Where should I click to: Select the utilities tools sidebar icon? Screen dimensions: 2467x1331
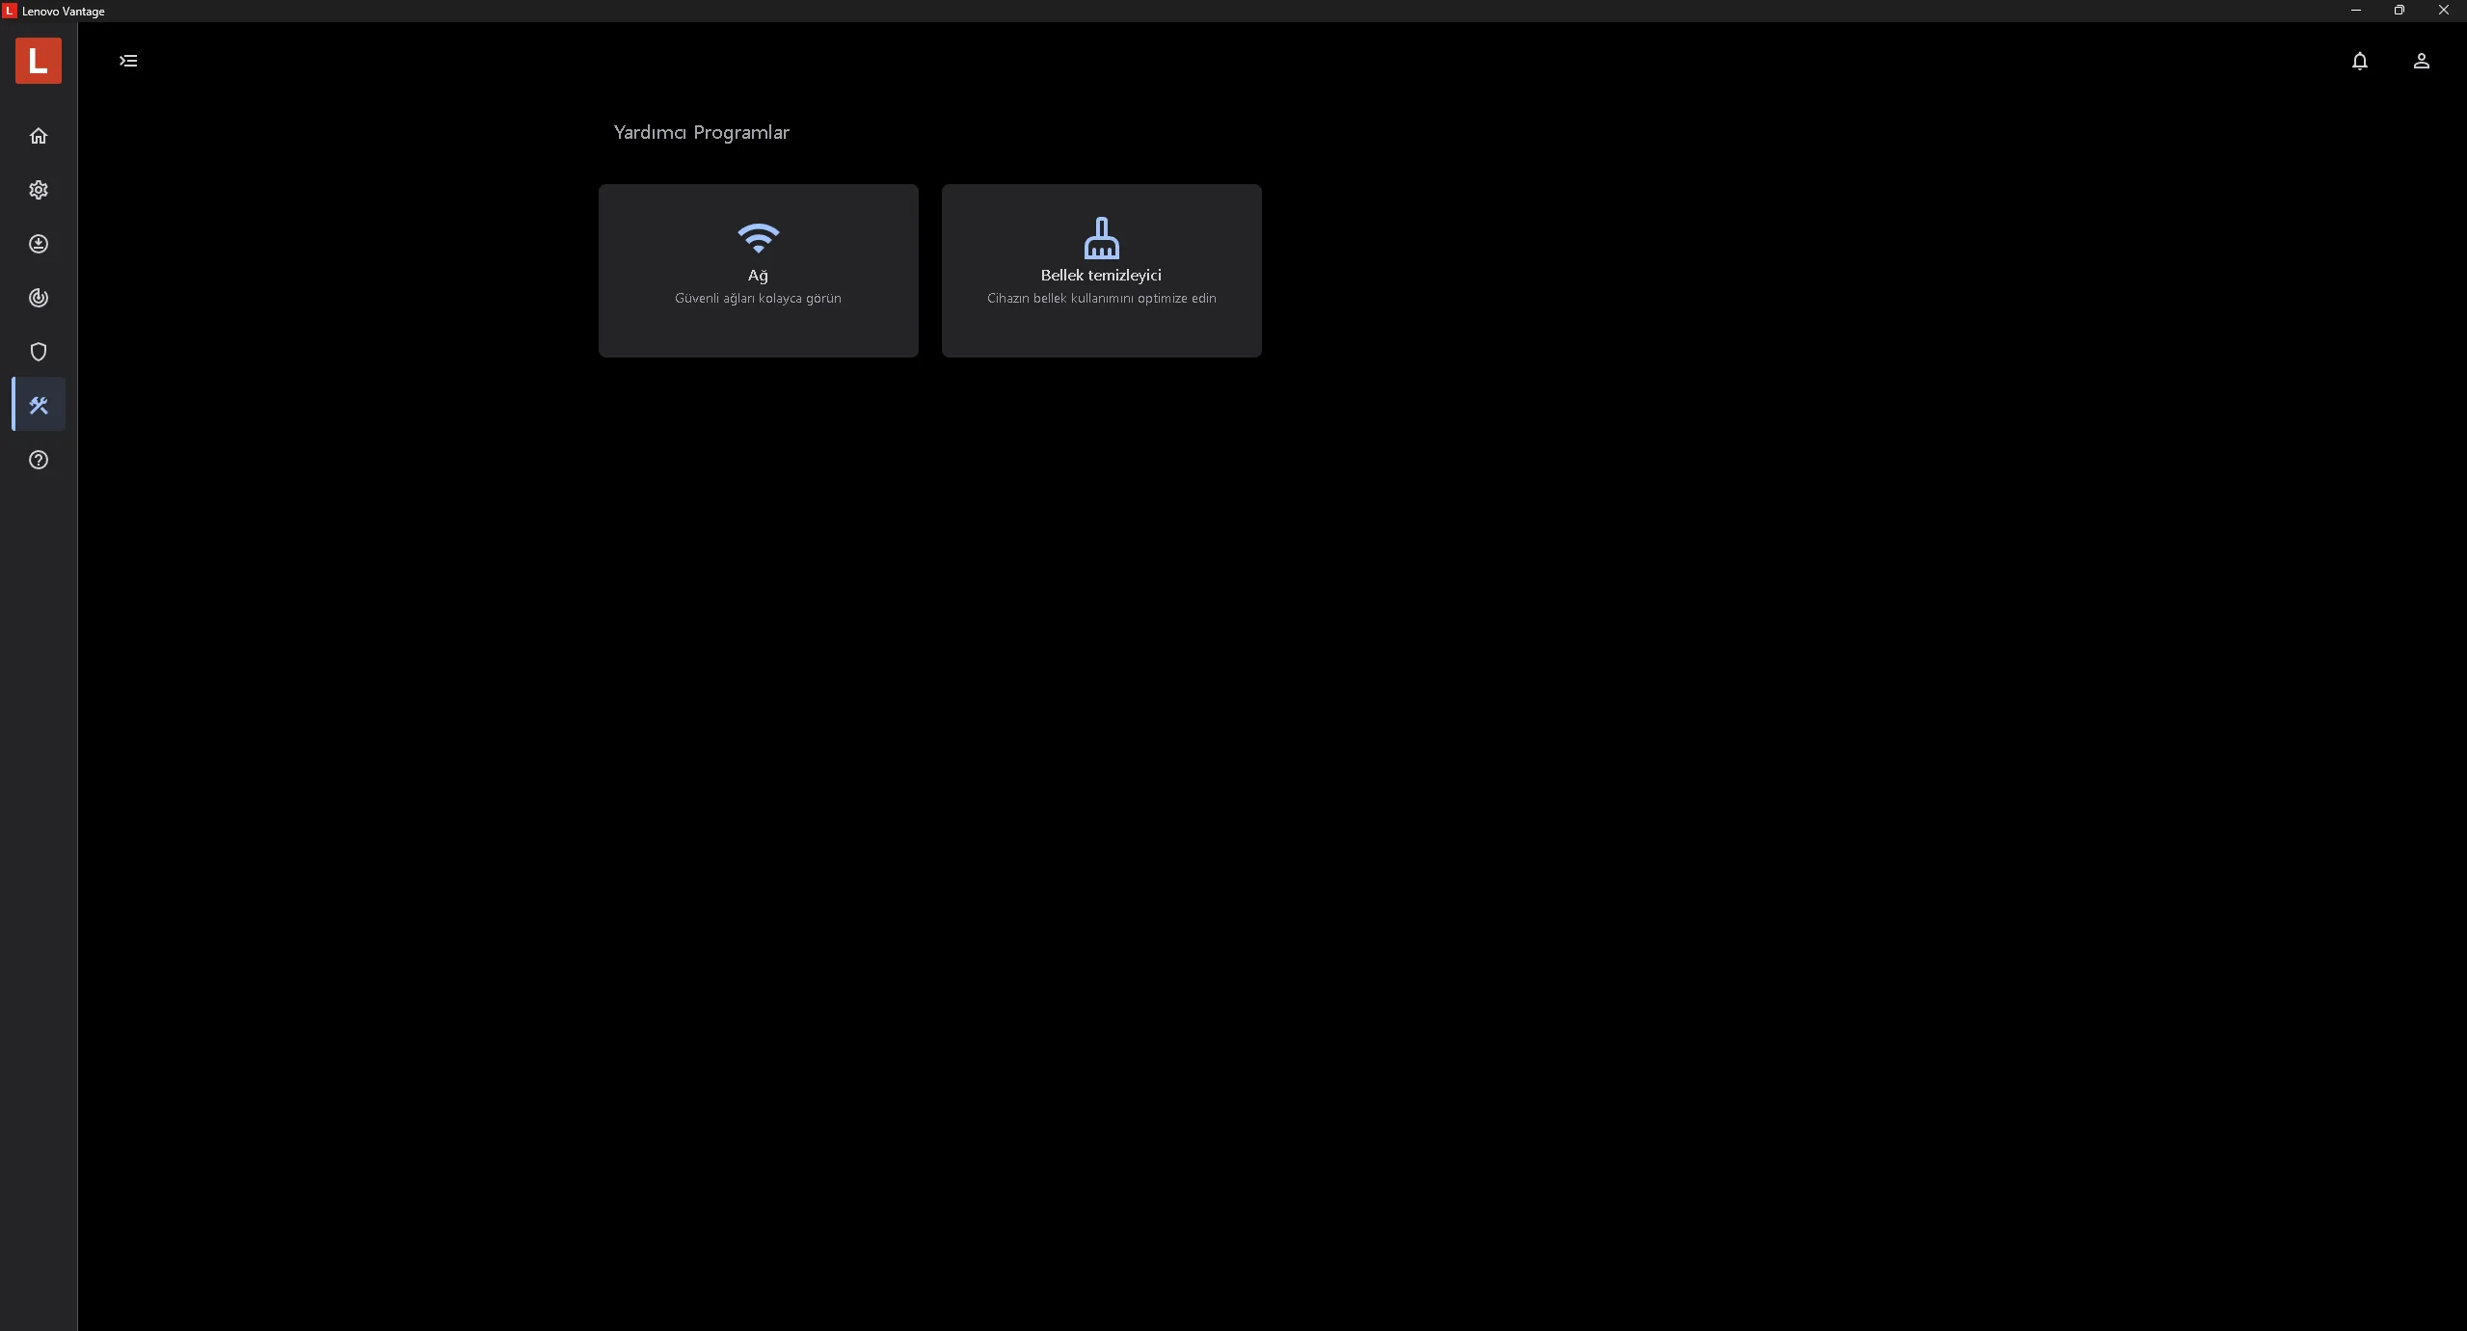[x=39, y=405]
